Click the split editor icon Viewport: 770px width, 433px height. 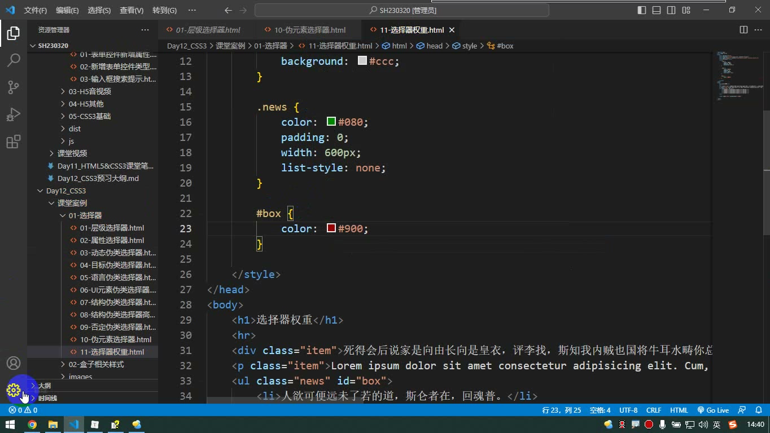click(x=743, y=30)
